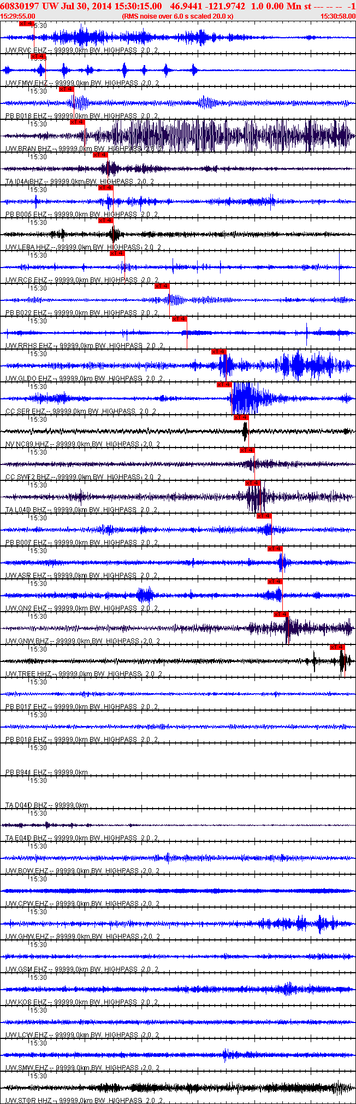Select the xT 4 pick flag on UW.RCB trace
This screenshot has height=1104, width=356.
117,253
